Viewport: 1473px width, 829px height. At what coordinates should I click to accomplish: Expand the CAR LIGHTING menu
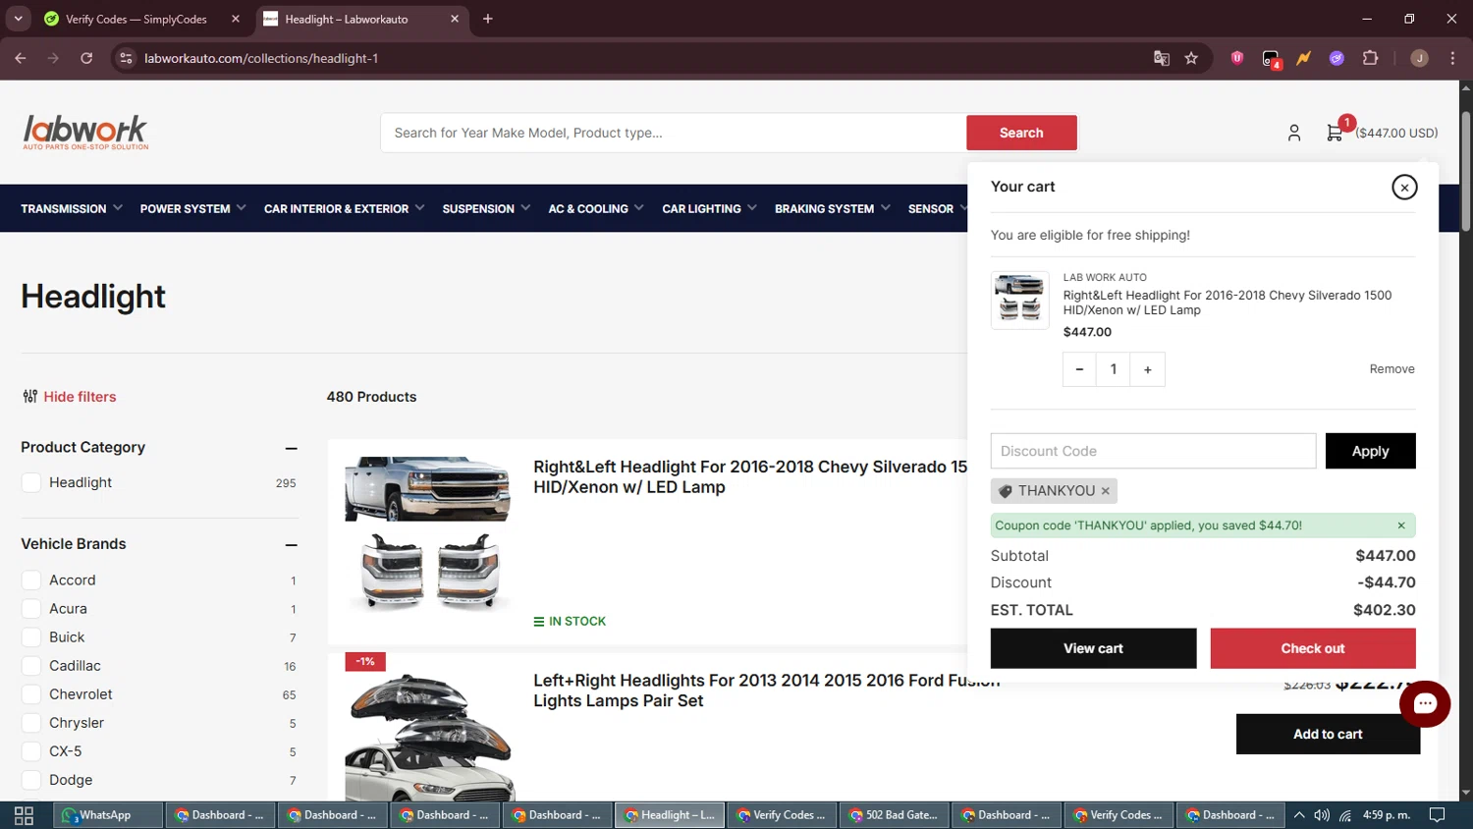click(709, 208)
